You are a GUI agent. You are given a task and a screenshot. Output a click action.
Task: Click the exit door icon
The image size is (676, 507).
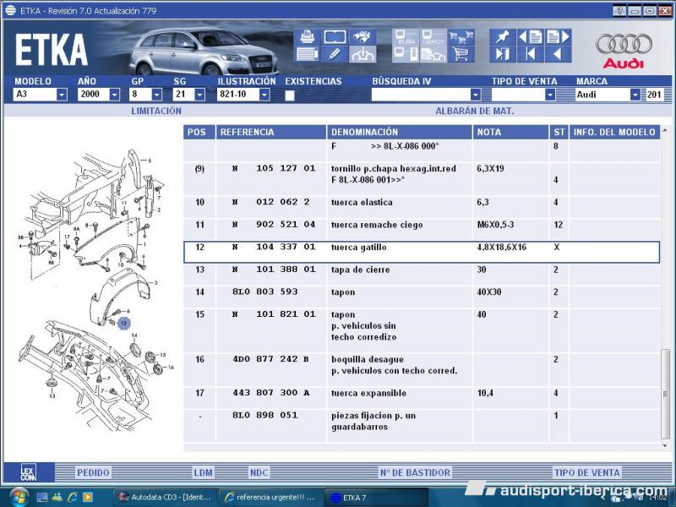(502, 54)
